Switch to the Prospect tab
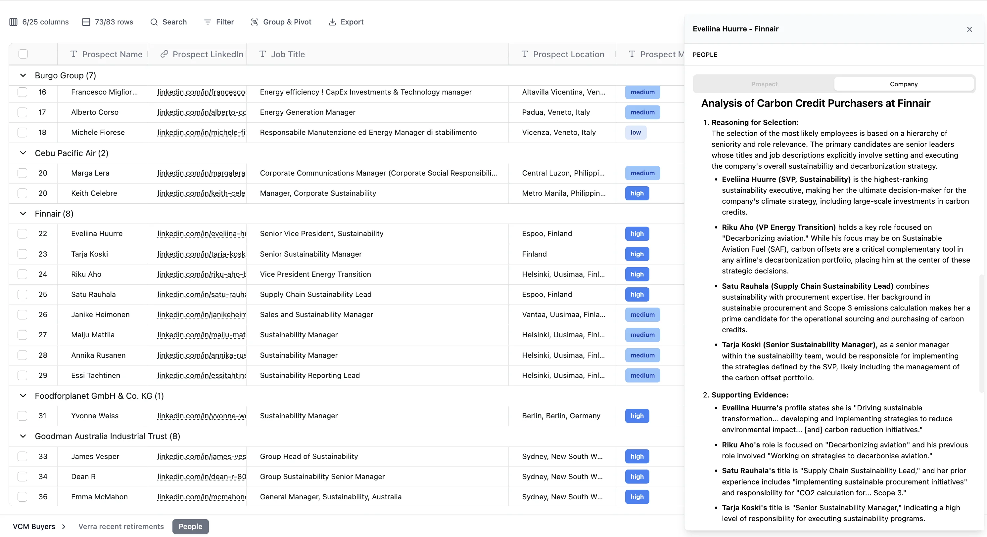The image size is (987, 537). [764, 84]
